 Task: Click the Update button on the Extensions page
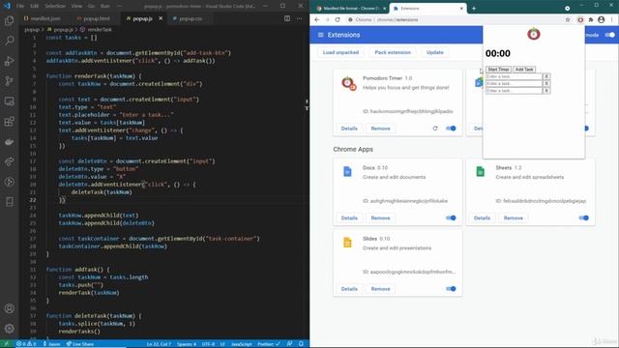pos(434,52)
